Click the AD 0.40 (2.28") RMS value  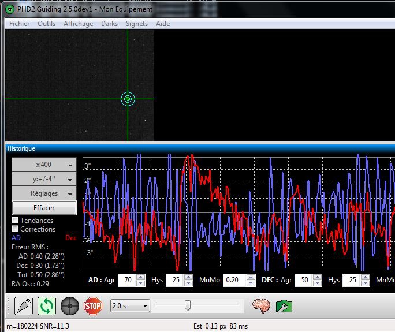(x=42, y=256)
